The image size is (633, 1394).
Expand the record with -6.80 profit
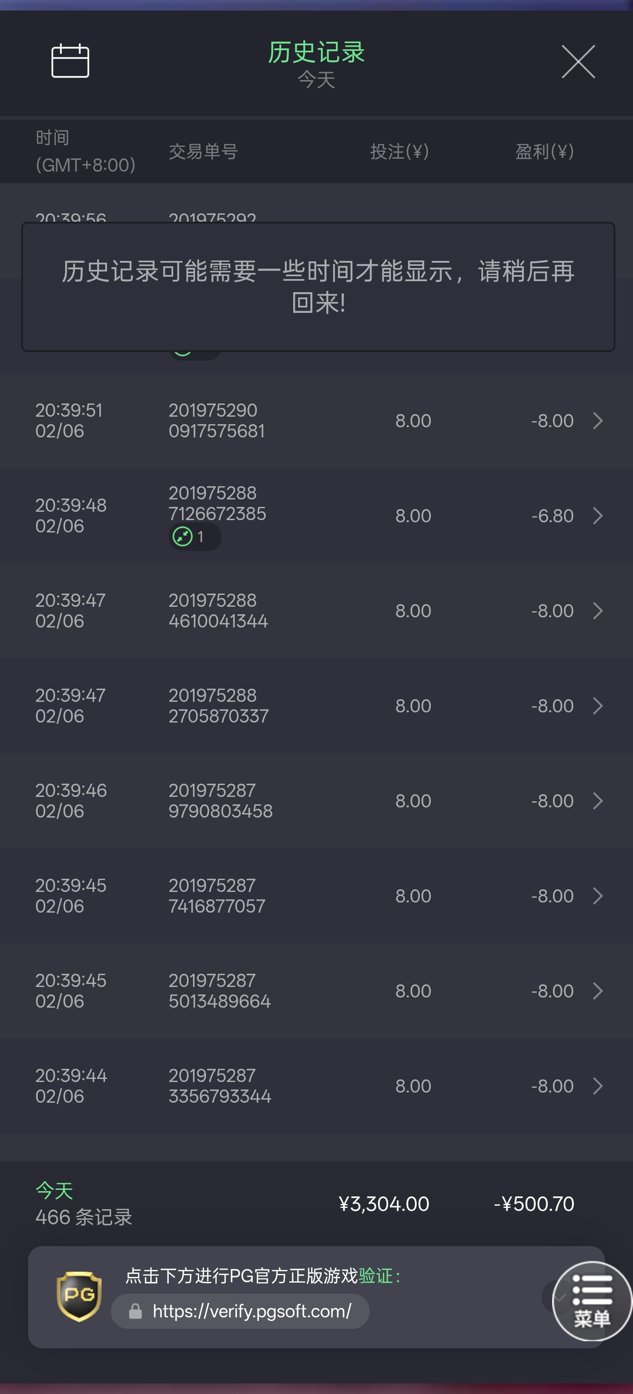point(597,516)
